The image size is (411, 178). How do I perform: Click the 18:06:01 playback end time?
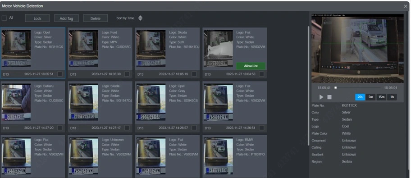[391, 88]
